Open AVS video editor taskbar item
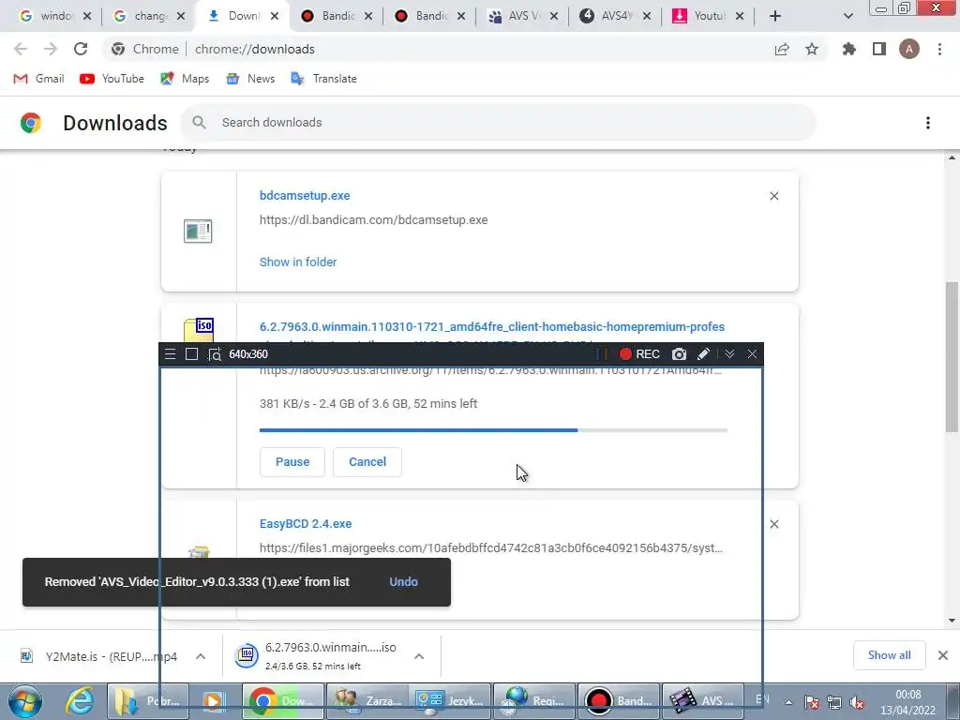 coord(703,701)
